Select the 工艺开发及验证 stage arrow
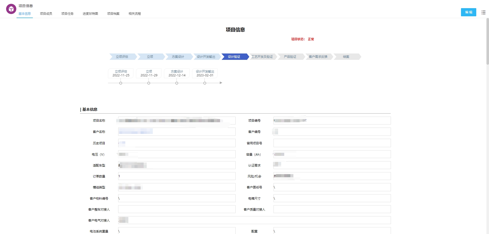This screenshot has height=234, width=489. (263, 57)
